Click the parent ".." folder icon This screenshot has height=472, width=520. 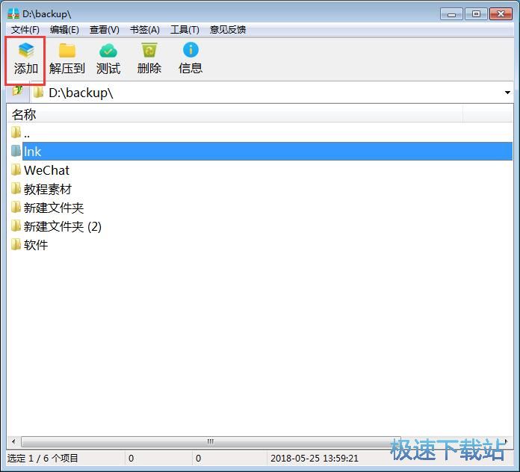pyautogui.click(x=16, y=132)
